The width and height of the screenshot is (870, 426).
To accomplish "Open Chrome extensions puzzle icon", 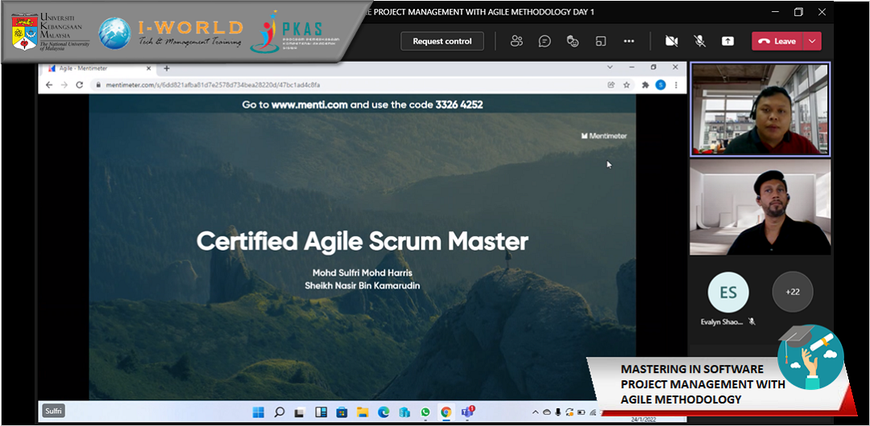I will [x=644, y=84].
